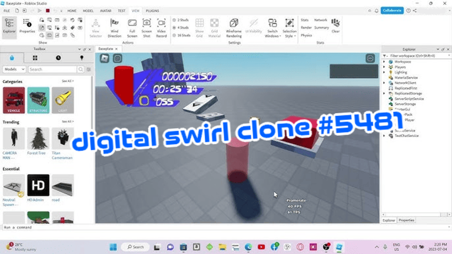This screenshot has width=452, height=254.
Task: Start Video Record
Action: [x=161, y=28]
